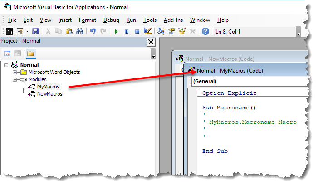Viewport: 318px width, 186px height.
Task: Toggle Design Mode icon
Action: click(x=148, y=31)
